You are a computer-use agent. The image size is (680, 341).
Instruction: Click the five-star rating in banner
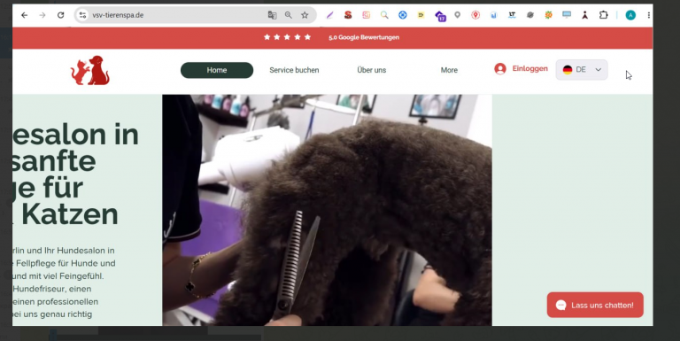(287, 37)
